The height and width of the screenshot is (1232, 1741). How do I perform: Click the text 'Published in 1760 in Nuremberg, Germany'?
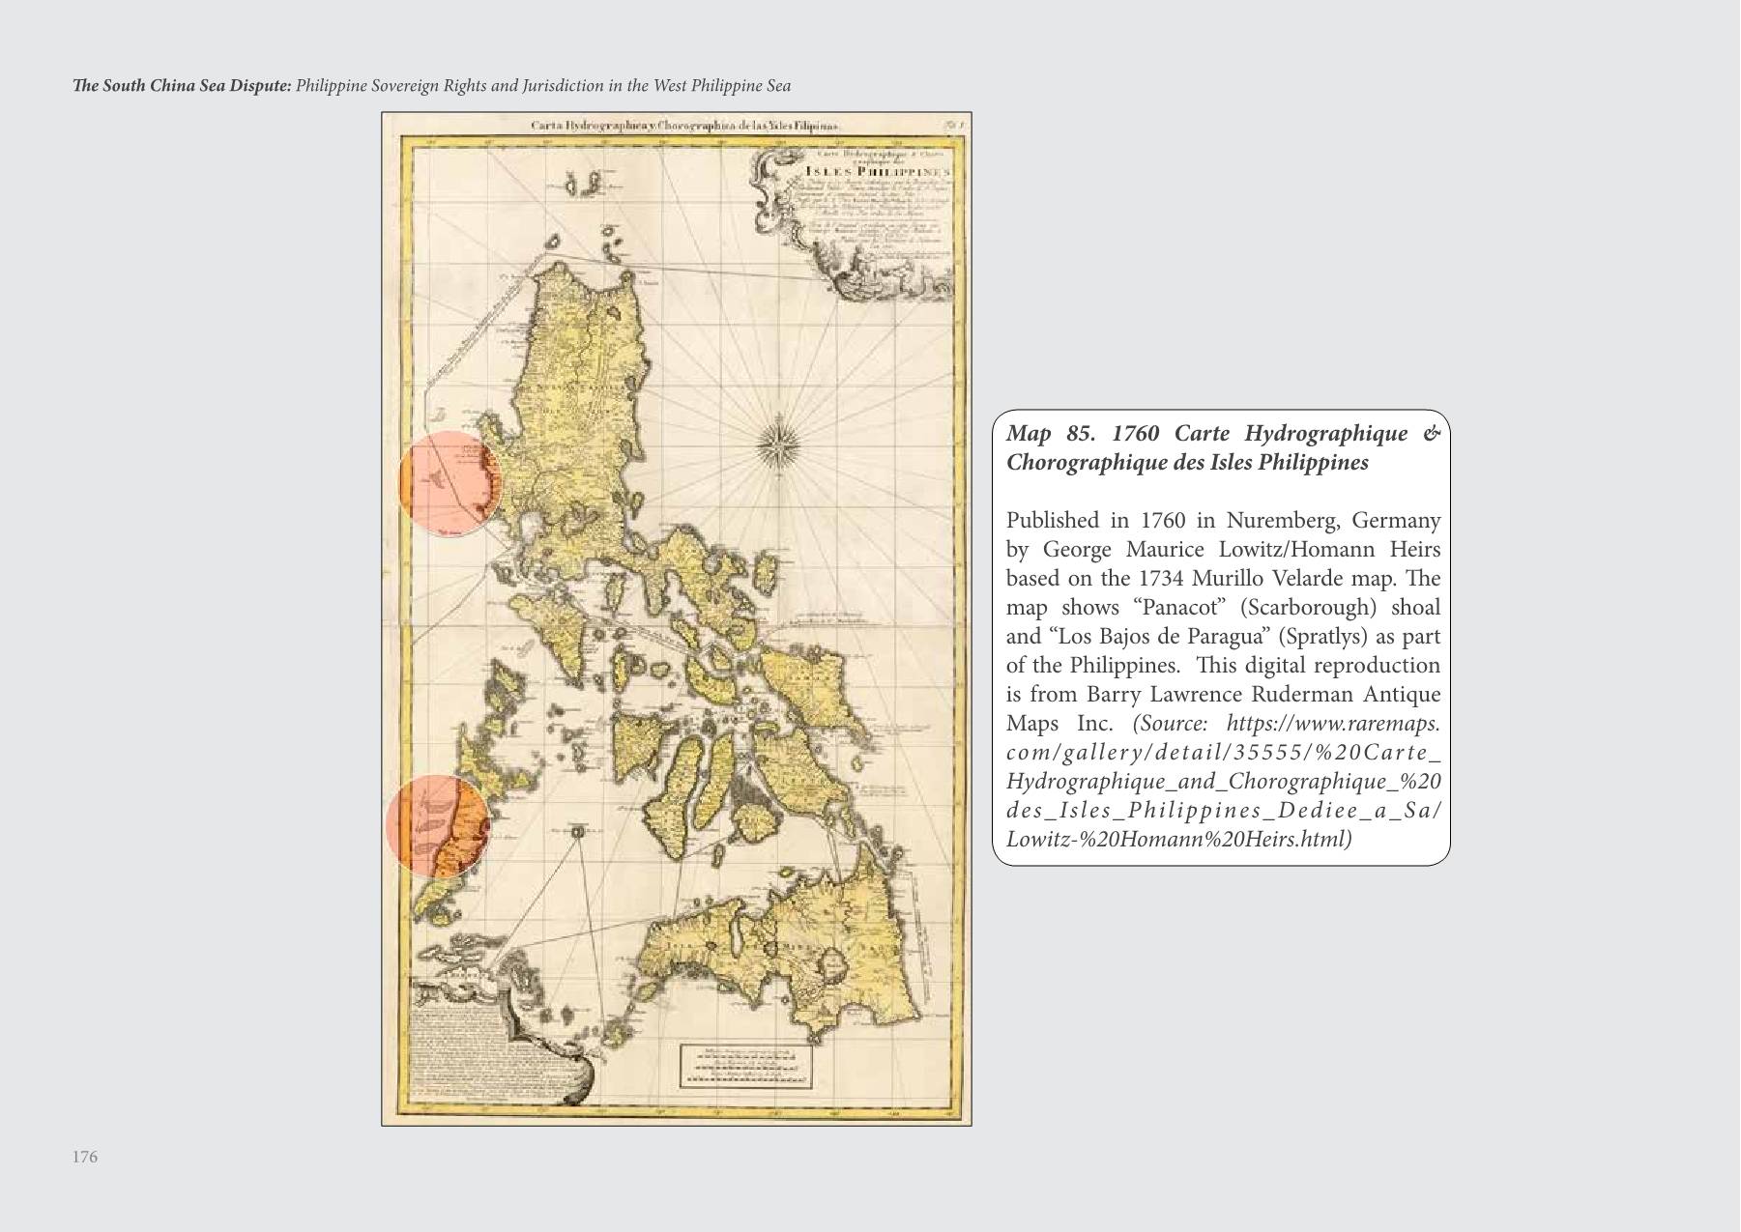(1223, 520)
